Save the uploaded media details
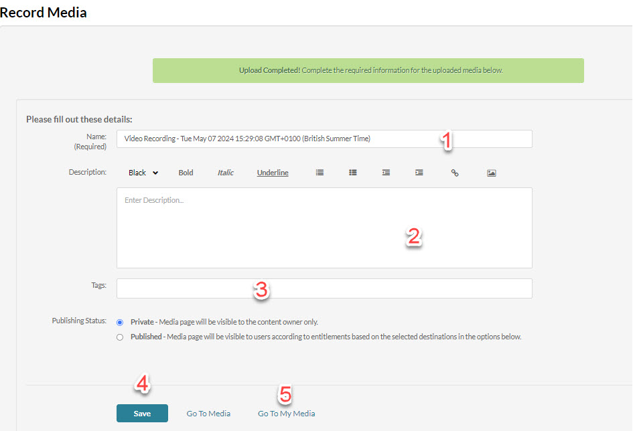Image resolution: width=633 pixels, height=431 pixels. click(142, 413)
